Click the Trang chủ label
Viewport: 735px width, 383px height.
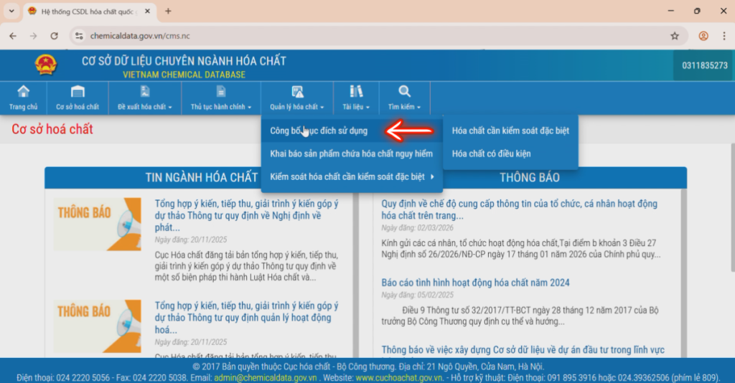click(x=23, y=107)
